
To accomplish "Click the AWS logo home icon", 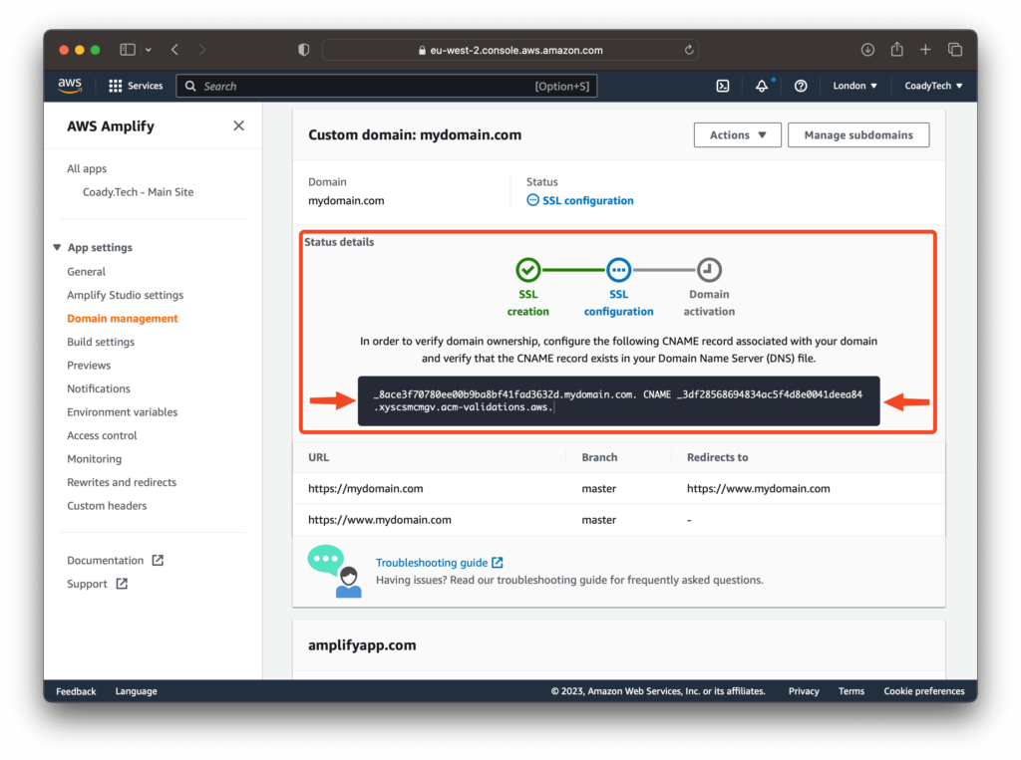I will (x=70, y=86).
